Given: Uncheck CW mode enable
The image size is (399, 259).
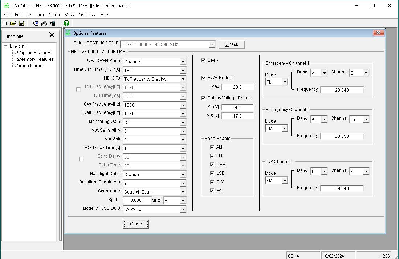Looking at the screenshot, I should point(212,182).
